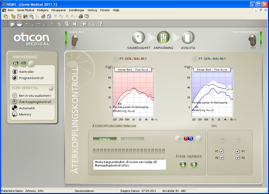Open Kontroller in the Anpassning panel
The width and height of the screenshot is (269, 194).
27,72
